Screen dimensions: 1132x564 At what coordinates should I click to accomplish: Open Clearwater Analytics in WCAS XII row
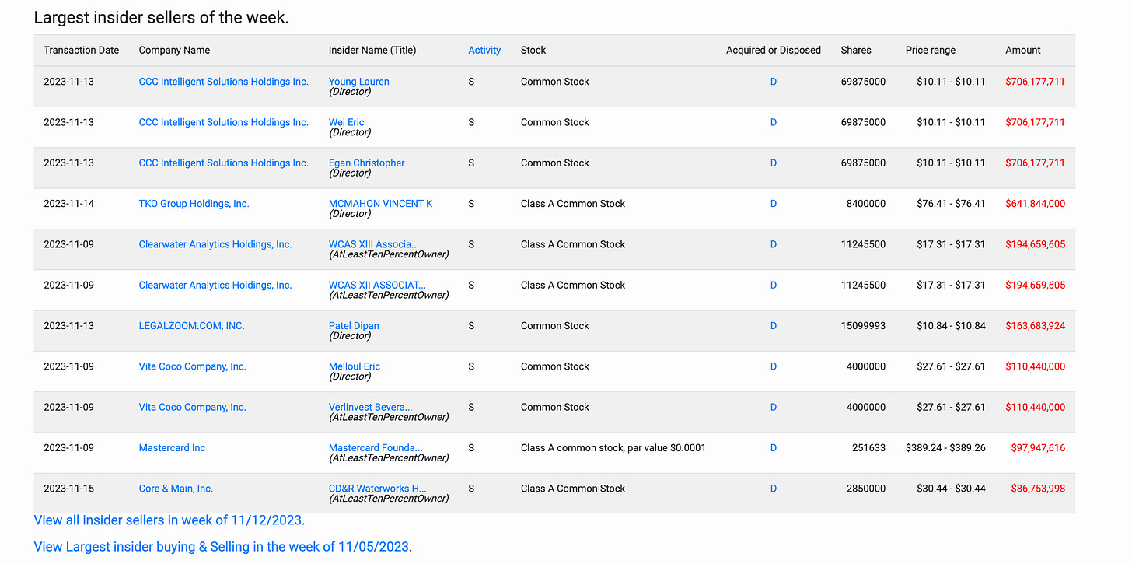(x=215, y=285)
